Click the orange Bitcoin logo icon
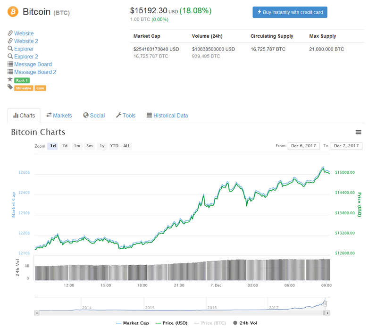The image size is (368, 328). coord(13,11)
